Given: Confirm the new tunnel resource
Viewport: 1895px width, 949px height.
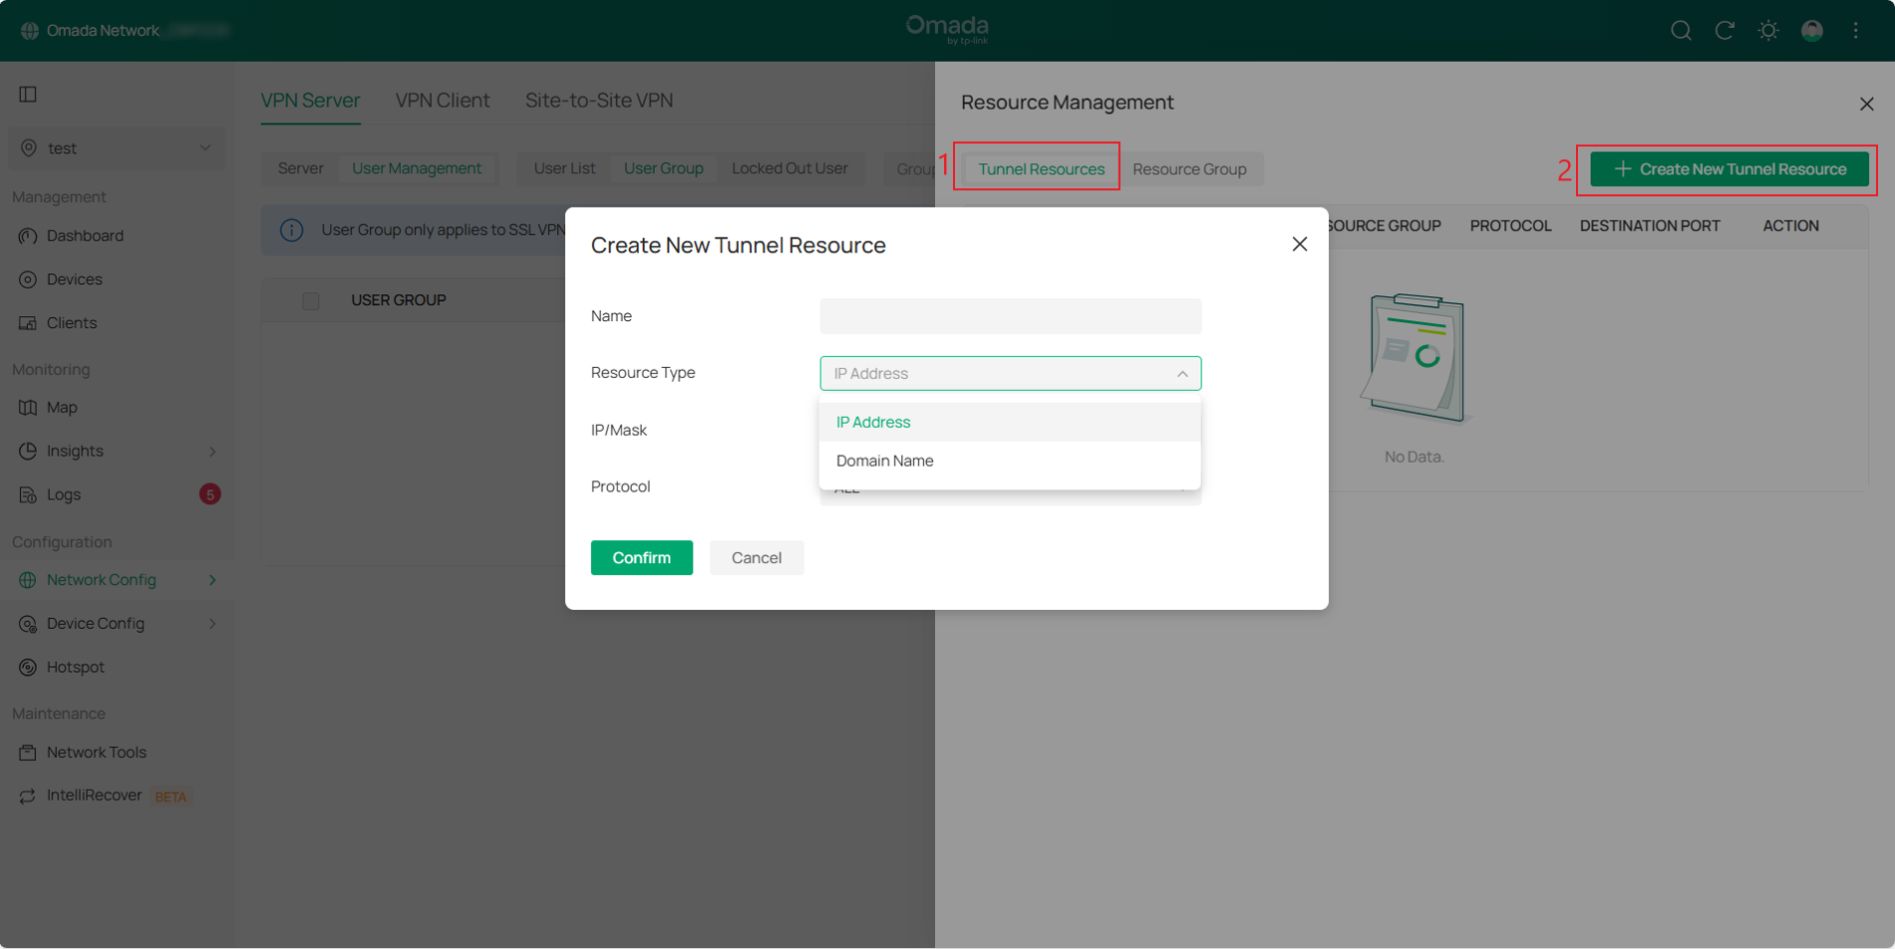Looking at the screenshot, I should 641,557.
